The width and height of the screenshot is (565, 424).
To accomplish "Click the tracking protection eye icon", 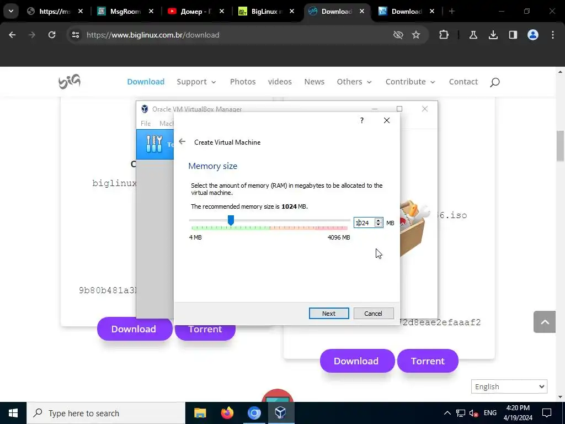I will pos(398,35).
